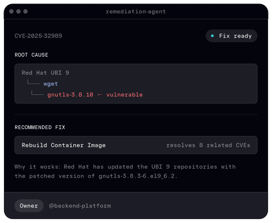Click the red arrow before vulnerable

(x=100, y=95)
